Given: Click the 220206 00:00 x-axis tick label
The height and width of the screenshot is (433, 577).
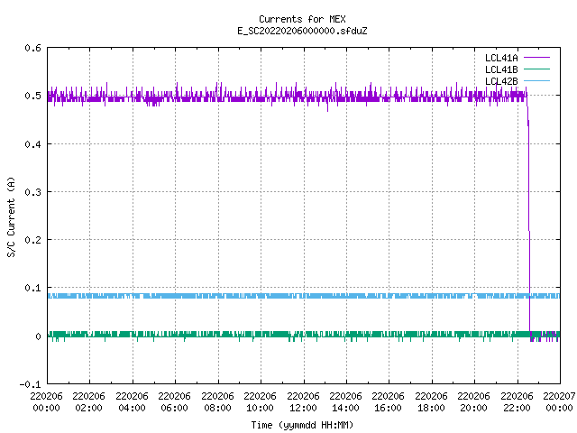Looking at the screenshot, I should coord(46,401).
